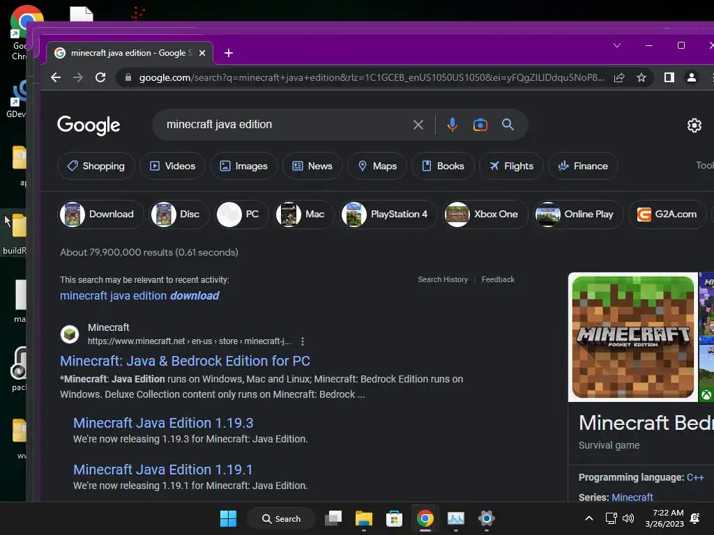Viewport: 714px width, 535px height.
Task: Start voice search with microphone
Action: click(452, 125)
